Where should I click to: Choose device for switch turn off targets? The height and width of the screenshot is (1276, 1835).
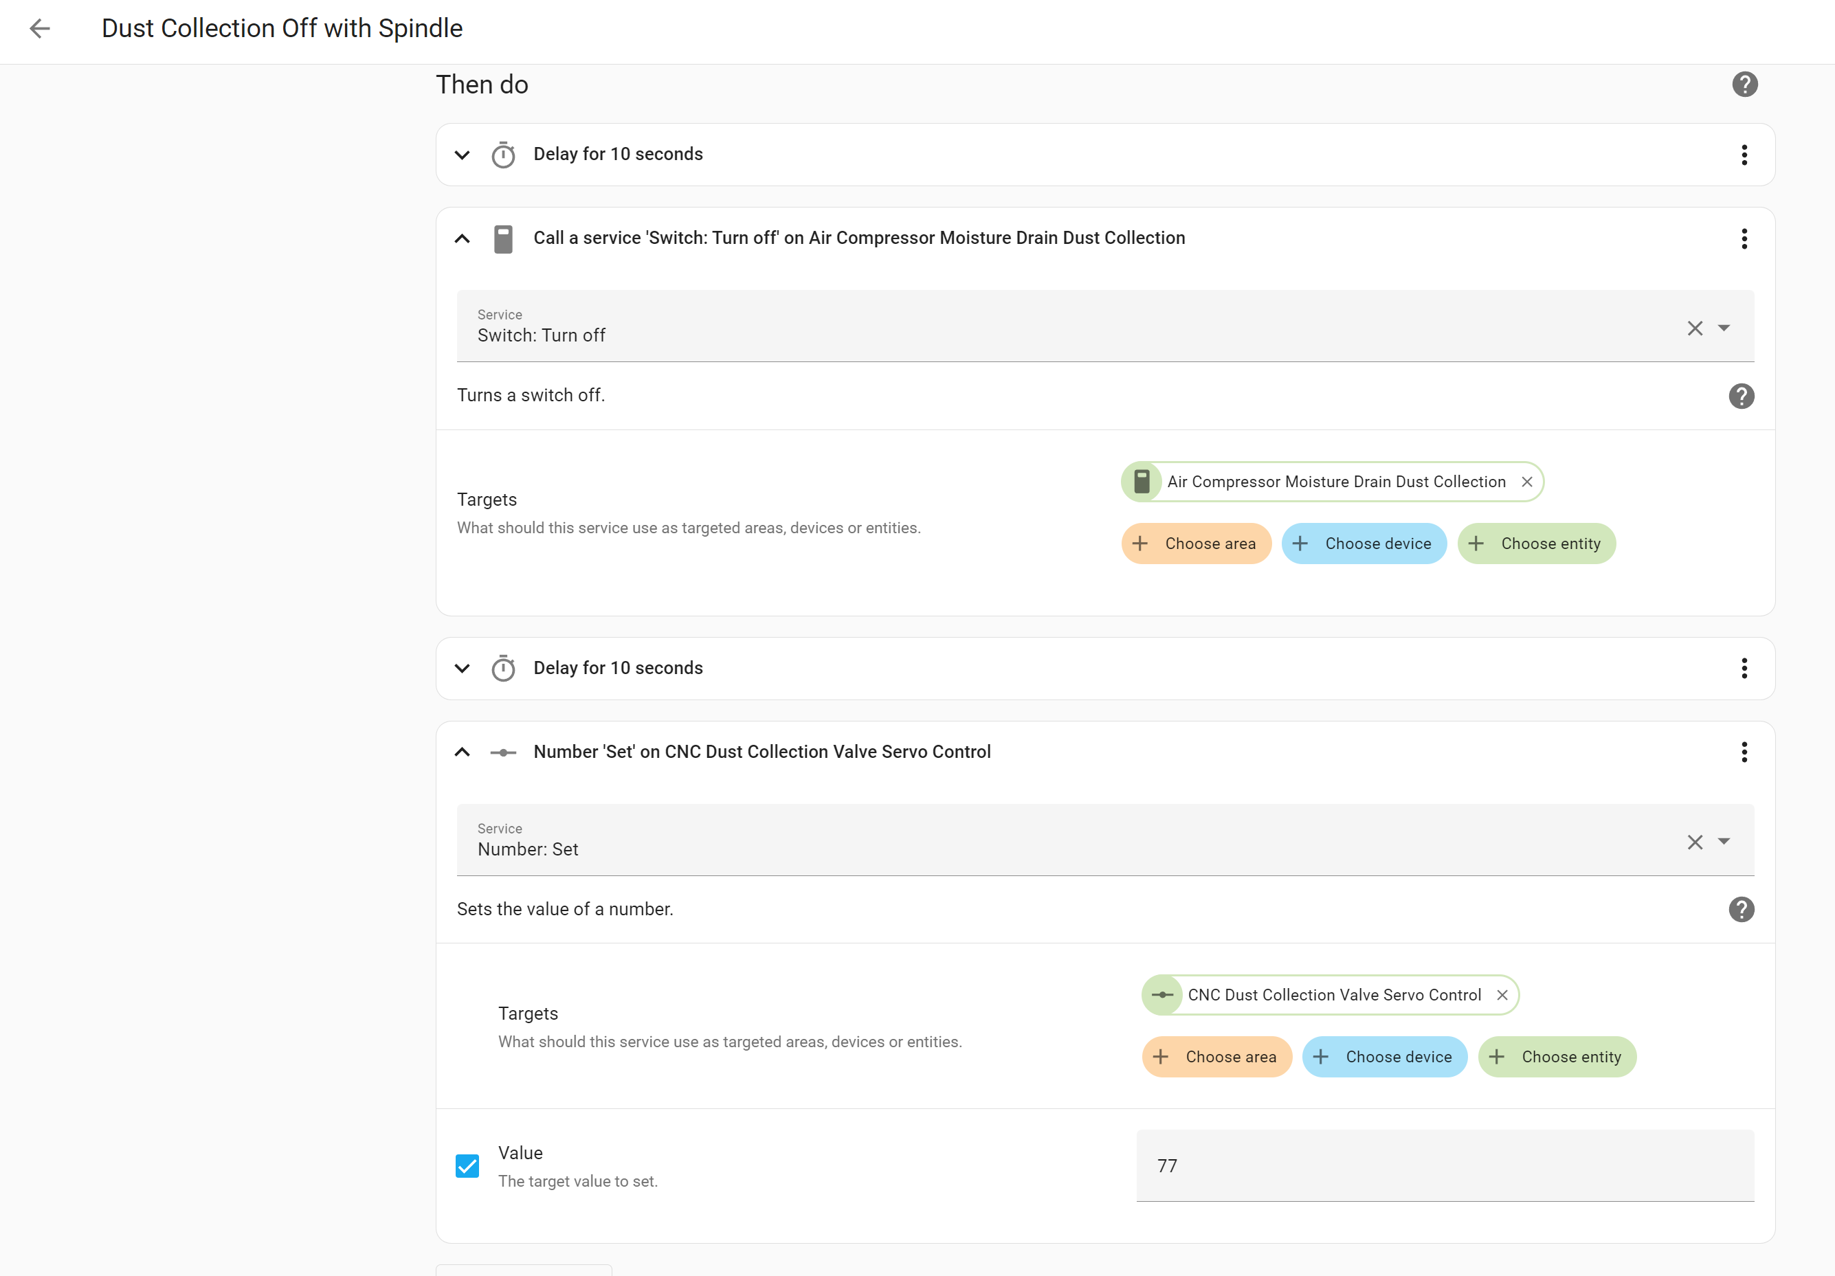1364,544
